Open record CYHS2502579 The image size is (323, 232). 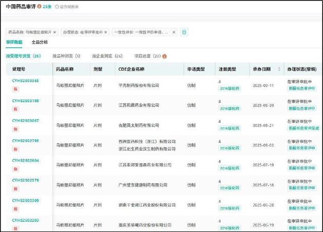click(x=25, y=180)
